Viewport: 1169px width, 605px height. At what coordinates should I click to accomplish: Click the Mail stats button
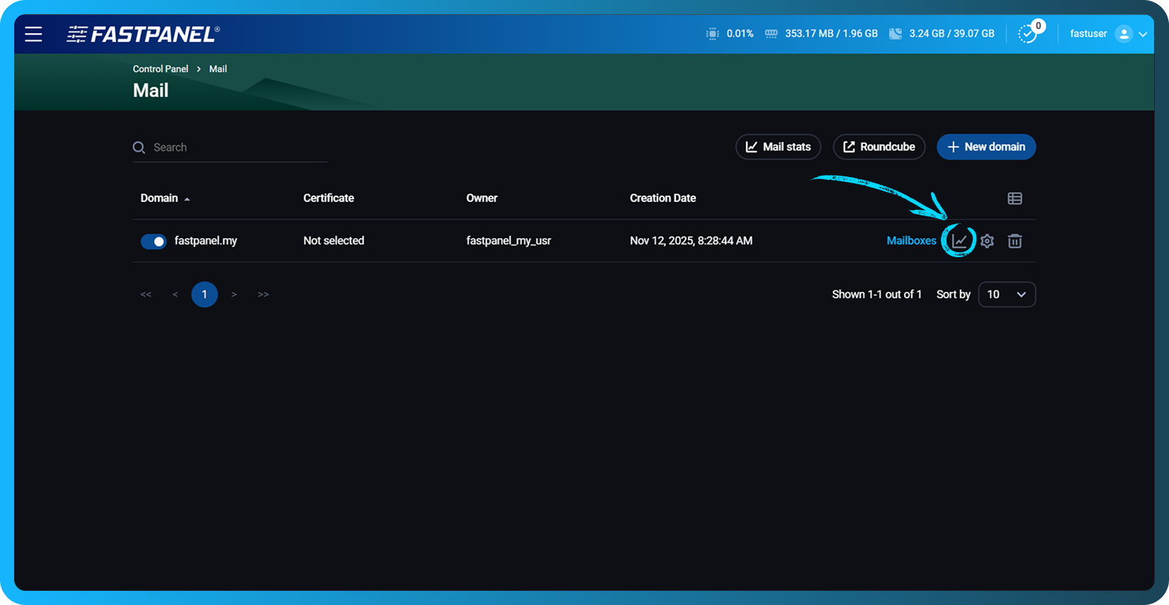pos(778,147)
